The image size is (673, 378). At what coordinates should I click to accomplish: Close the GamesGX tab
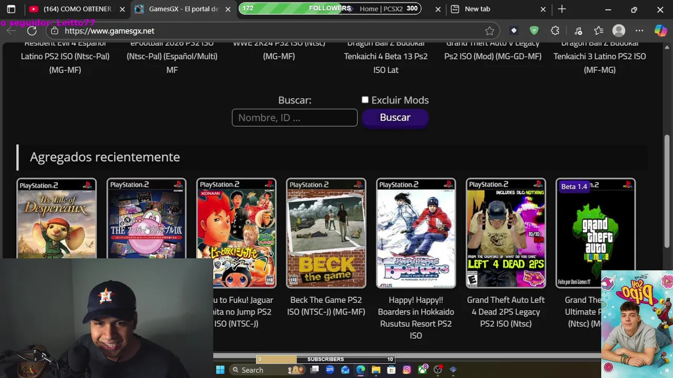(x=228, y=9)
